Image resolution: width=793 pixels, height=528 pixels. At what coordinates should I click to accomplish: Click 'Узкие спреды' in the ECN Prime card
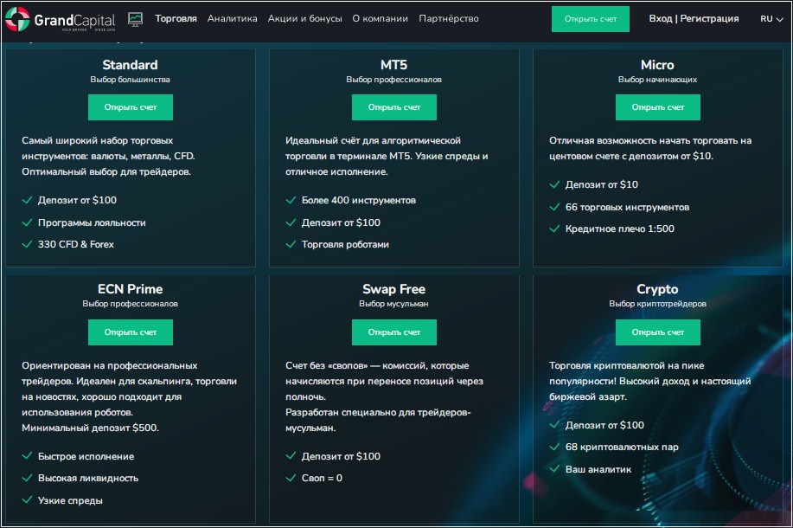(70, 500)
